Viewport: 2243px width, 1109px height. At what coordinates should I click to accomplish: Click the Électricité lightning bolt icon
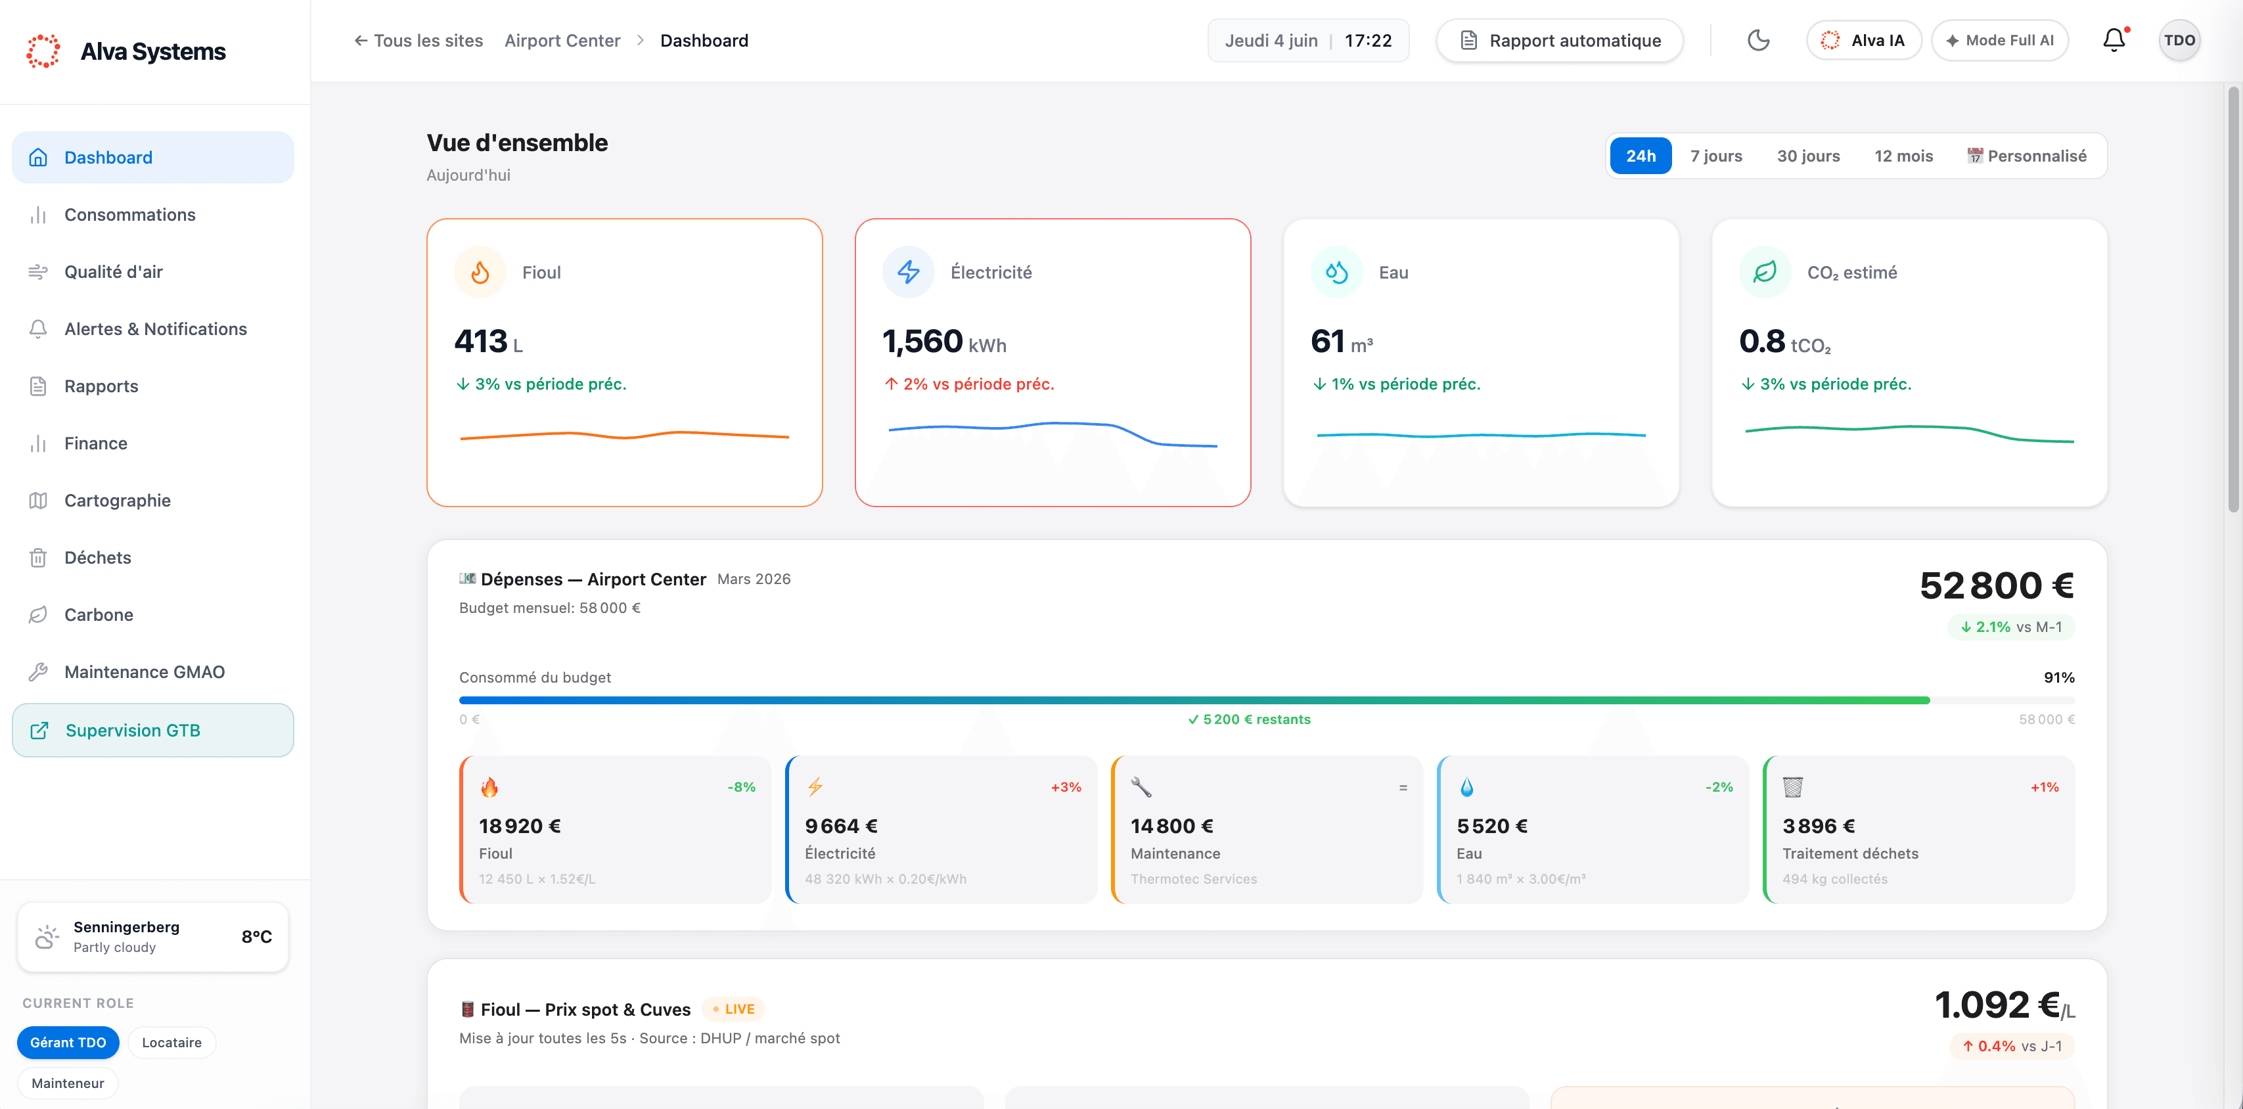point(908,273)
